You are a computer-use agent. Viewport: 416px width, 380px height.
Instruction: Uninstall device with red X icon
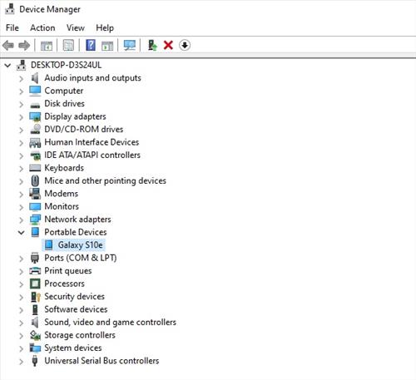pyautogui.click(x=168, y=45)
